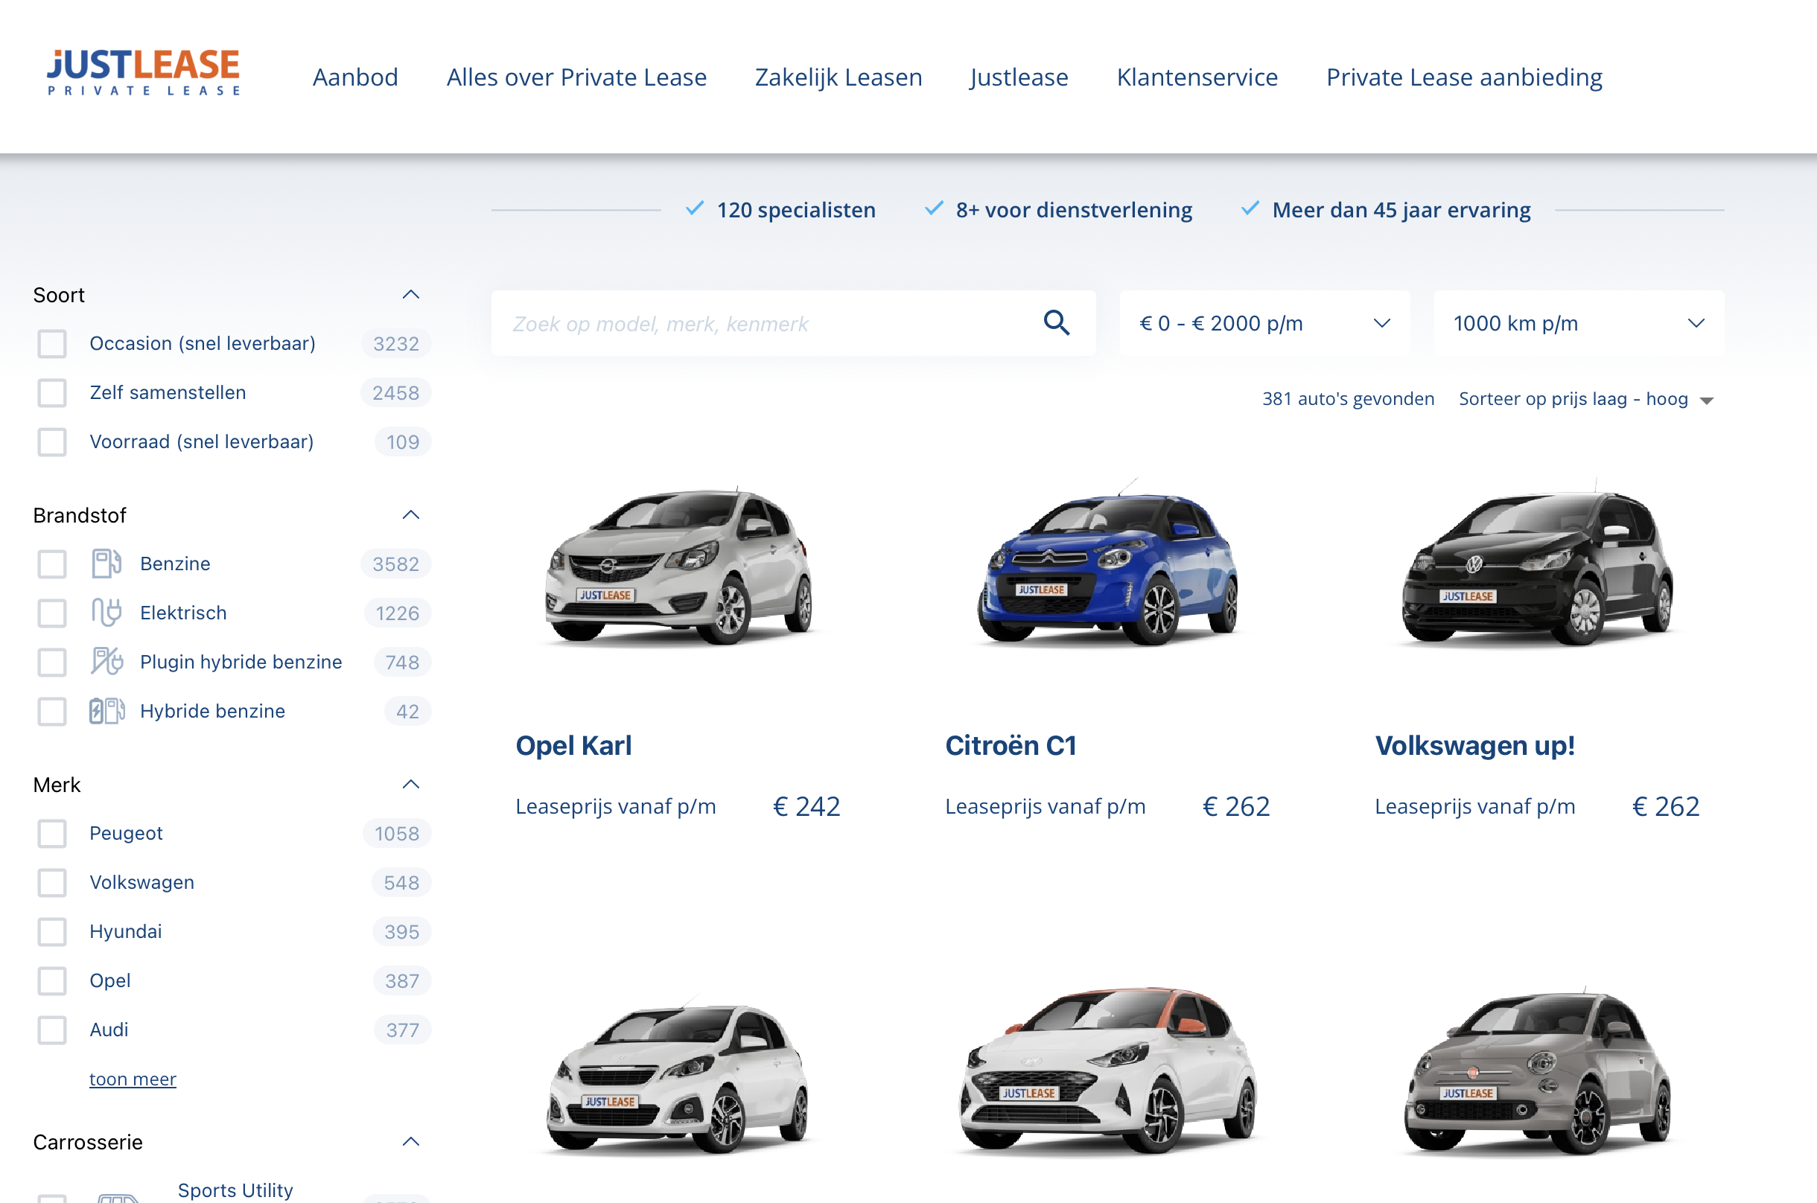Click the search magnifier icon
The width and height of the screenshot is (1817, 1203).
1057,323
